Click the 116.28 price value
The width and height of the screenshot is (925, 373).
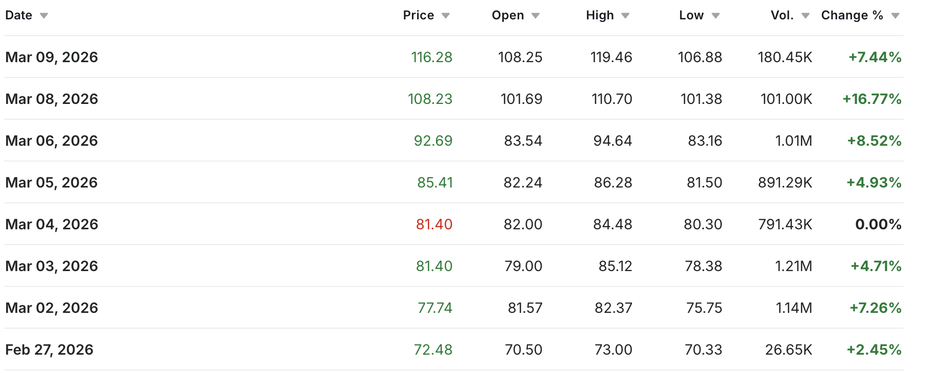(x=432, y=57)
